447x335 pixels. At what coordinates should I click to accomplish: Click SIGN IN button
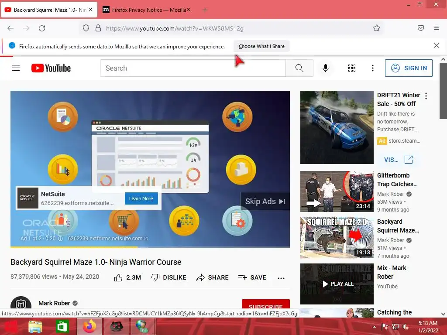(409, 68)
